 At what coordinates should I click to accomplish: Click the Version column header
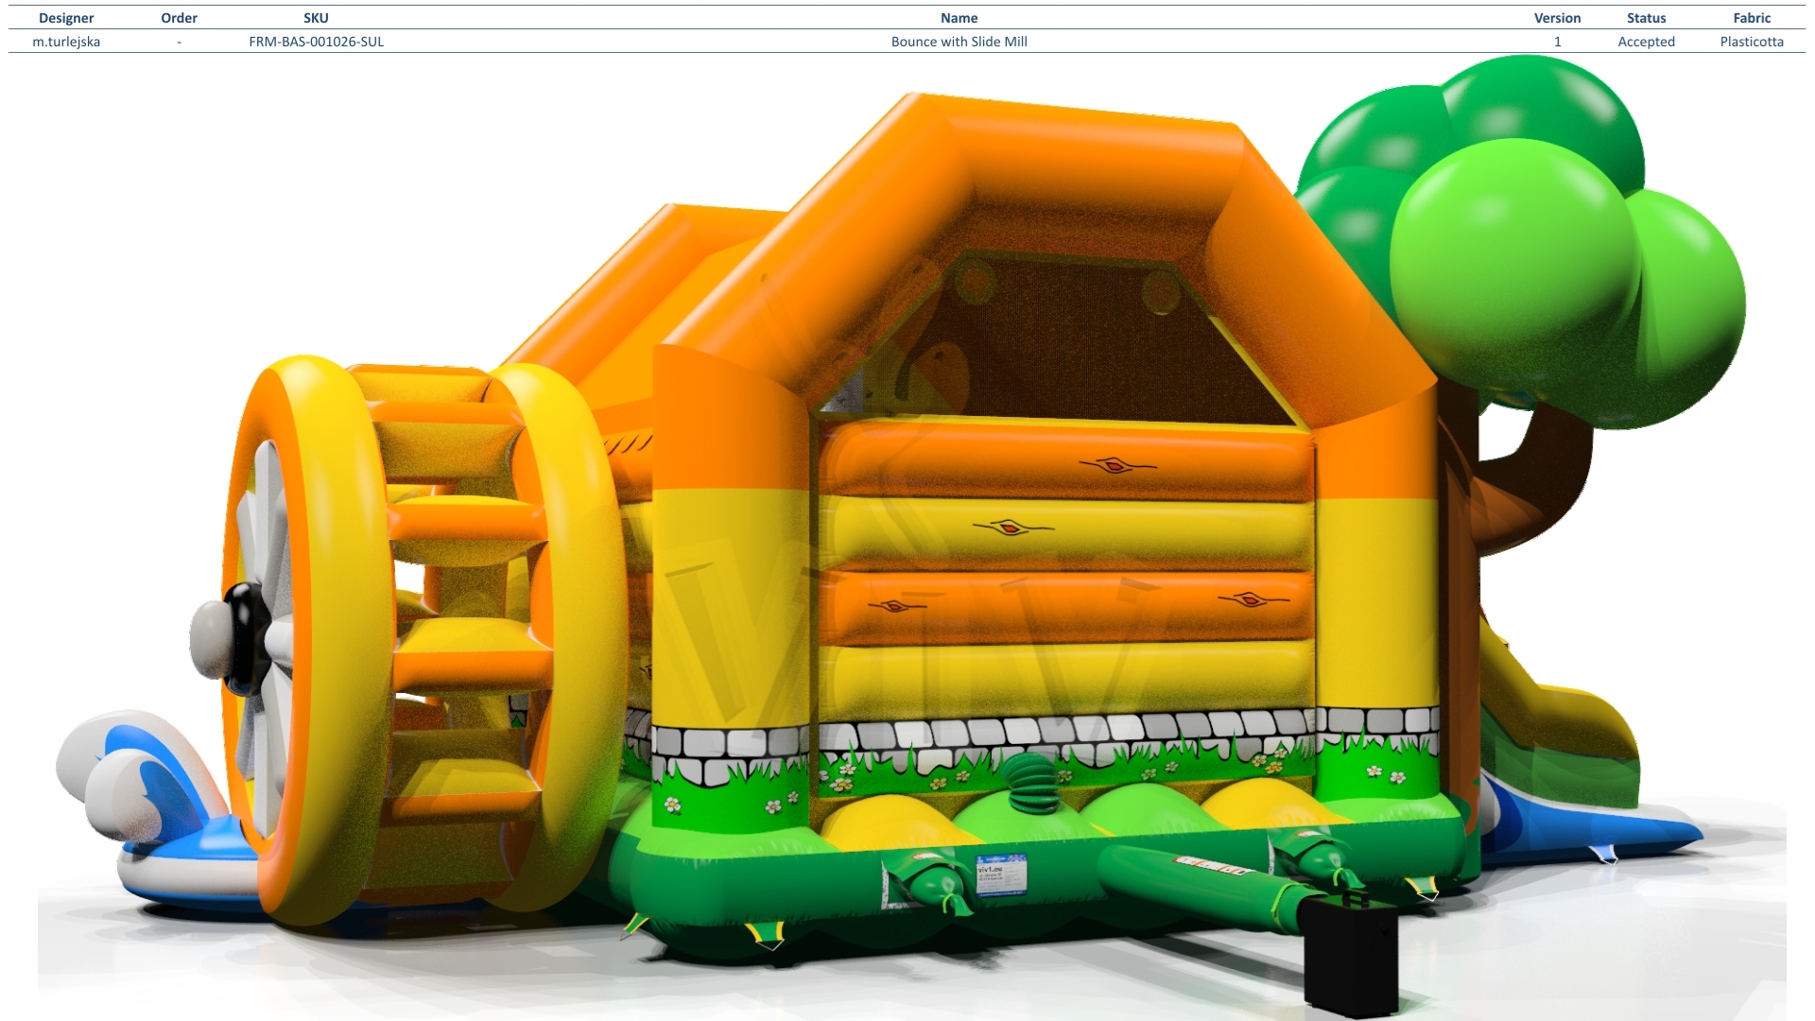click(x=1557, y=18)
